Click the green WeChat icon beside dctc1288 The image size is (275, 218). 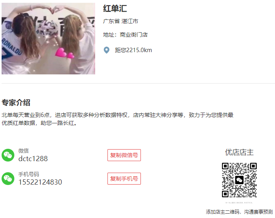click(8, 155)
